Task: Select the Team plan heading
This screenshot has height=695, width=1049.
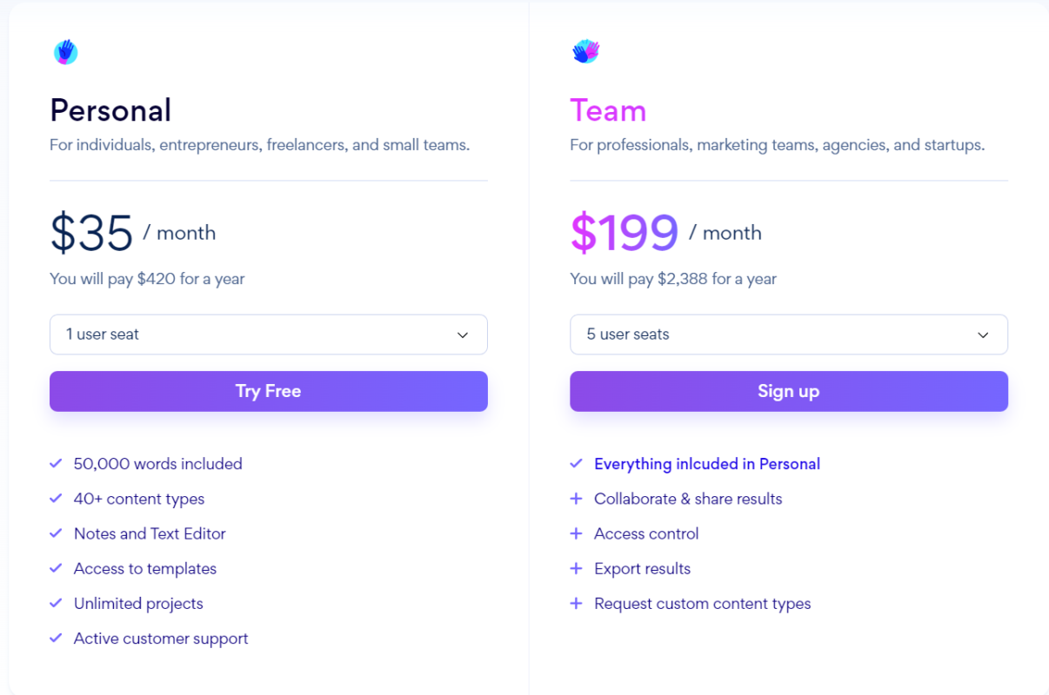Action: [x=608, y=110]
